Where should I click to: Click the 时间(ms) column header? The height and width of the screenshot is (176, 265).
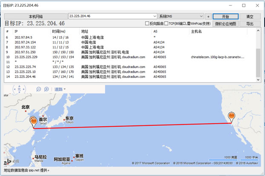pos(59,31)
